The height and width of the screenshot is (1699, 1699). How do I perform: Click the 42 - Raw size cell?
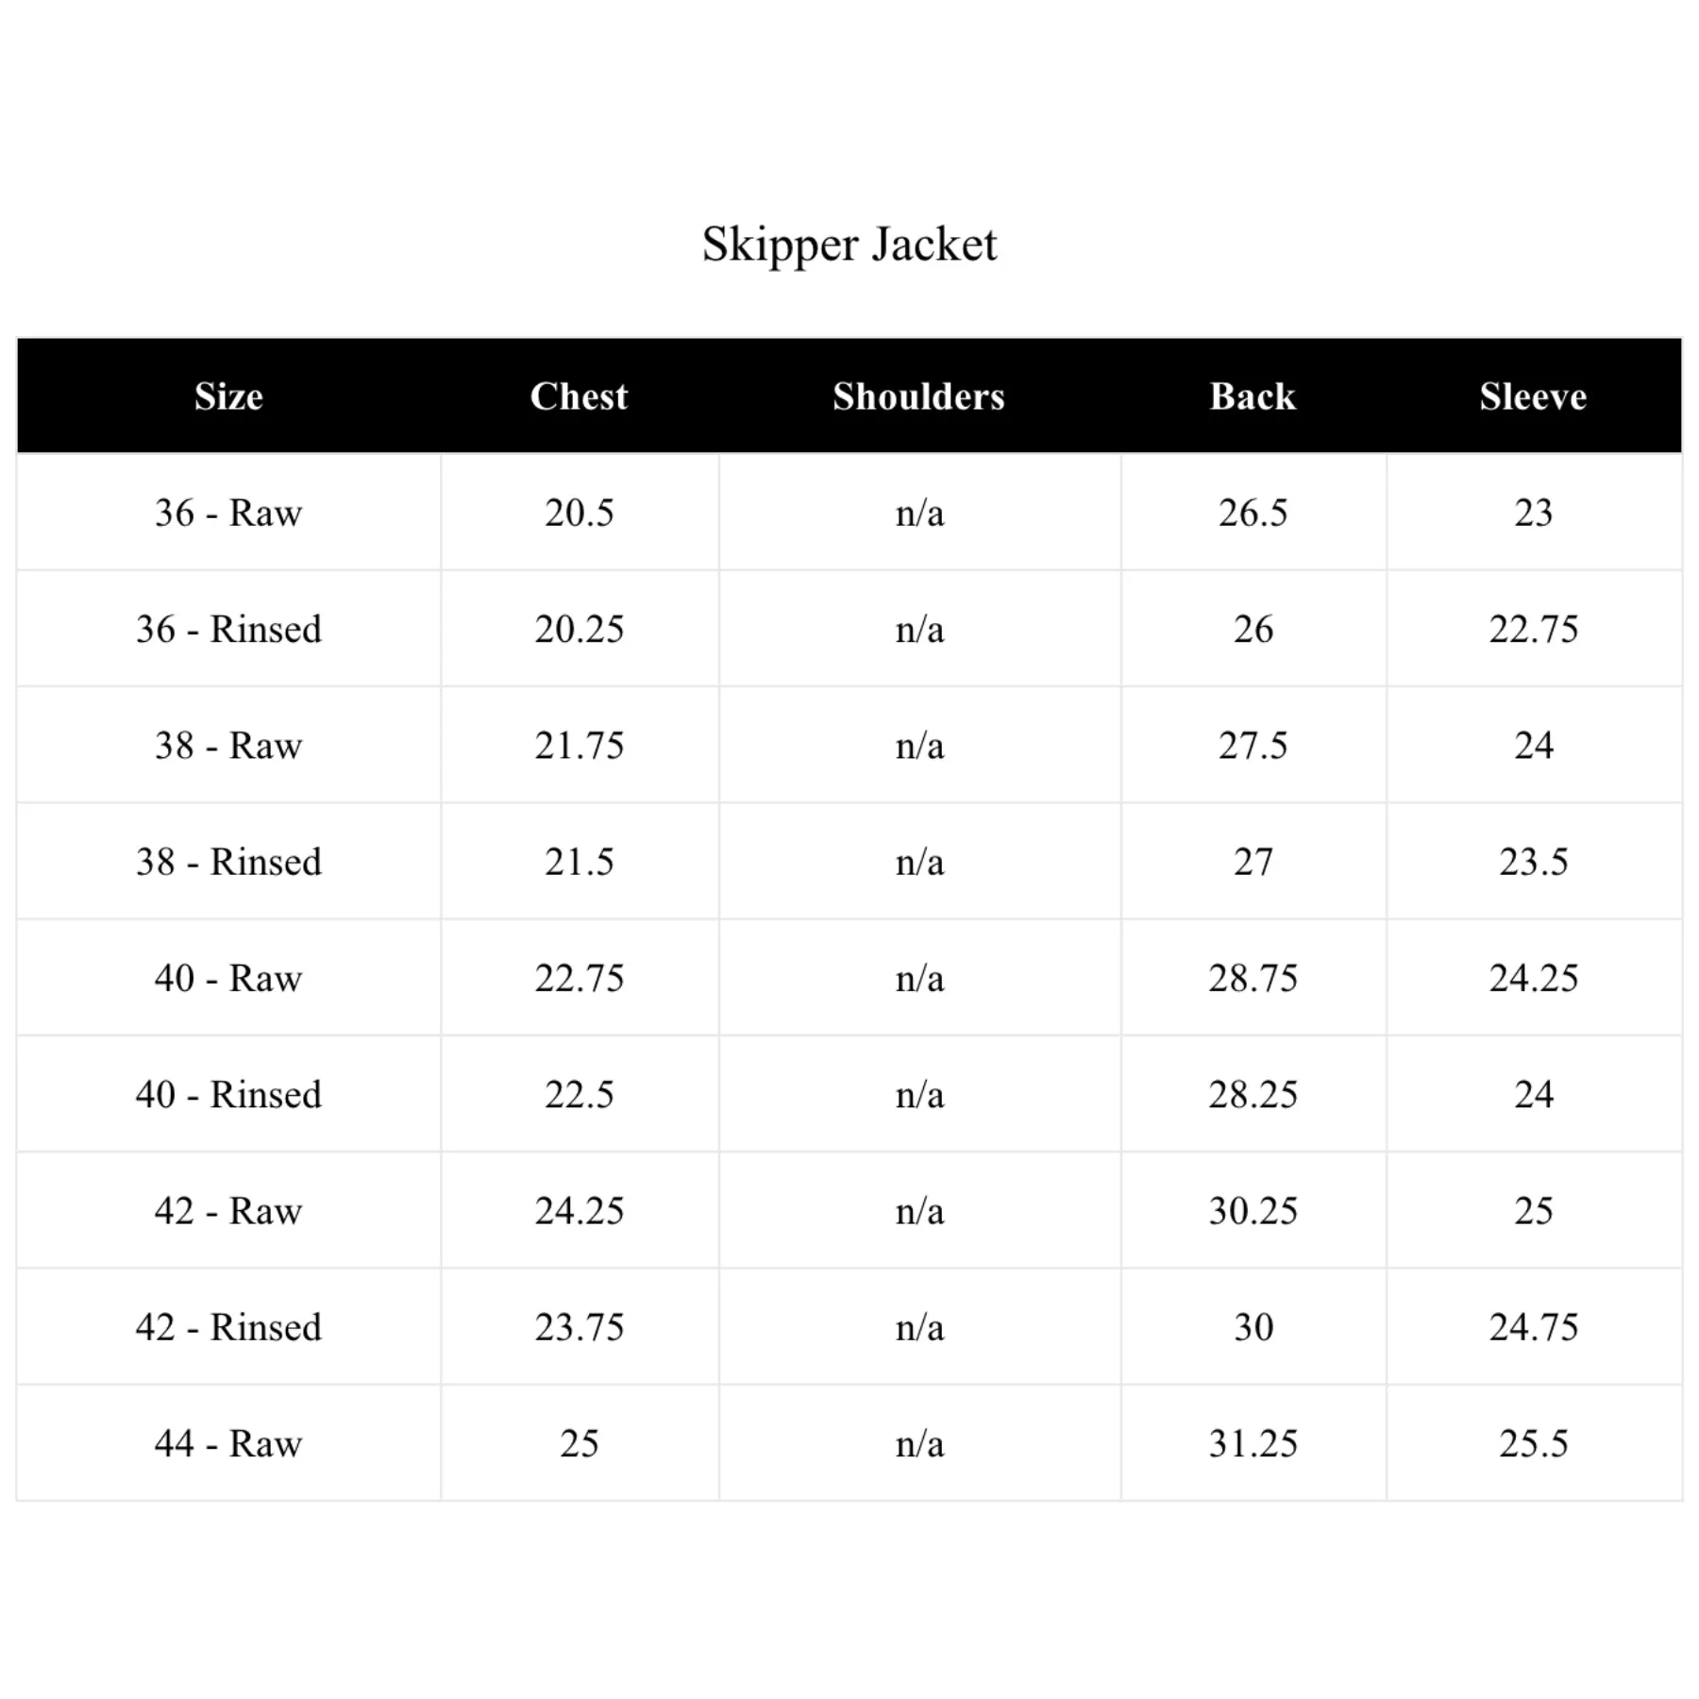coord(228,1211)
